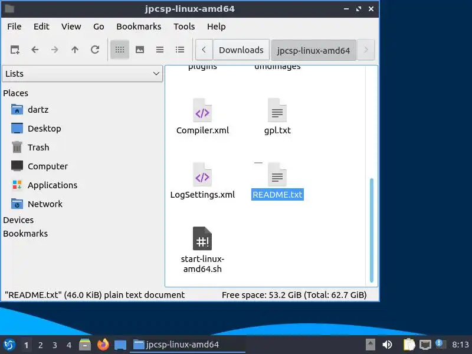Select the LogSettings.xml file icon
Image resolution: width=472 pixels, height=354 pixels.
[202, 175]
